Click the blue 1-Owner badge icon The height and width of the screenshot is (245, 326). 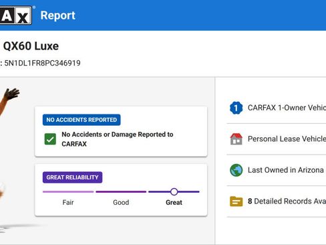pos(236,108)
